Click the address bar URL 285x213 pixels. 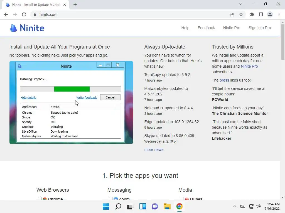[x=48, y=14]
